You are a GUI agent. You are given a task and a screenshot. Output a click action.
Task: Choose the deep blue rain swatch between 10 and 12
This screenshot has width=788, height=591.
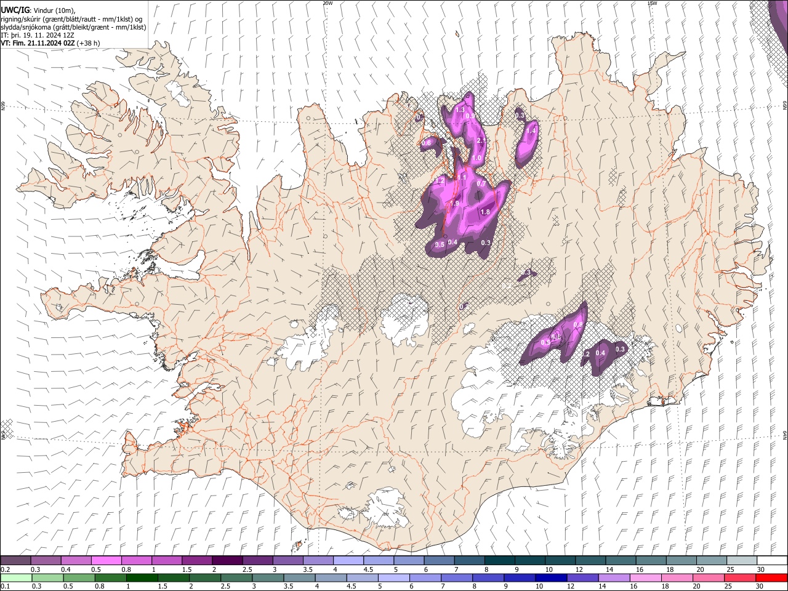coord(551,577)
